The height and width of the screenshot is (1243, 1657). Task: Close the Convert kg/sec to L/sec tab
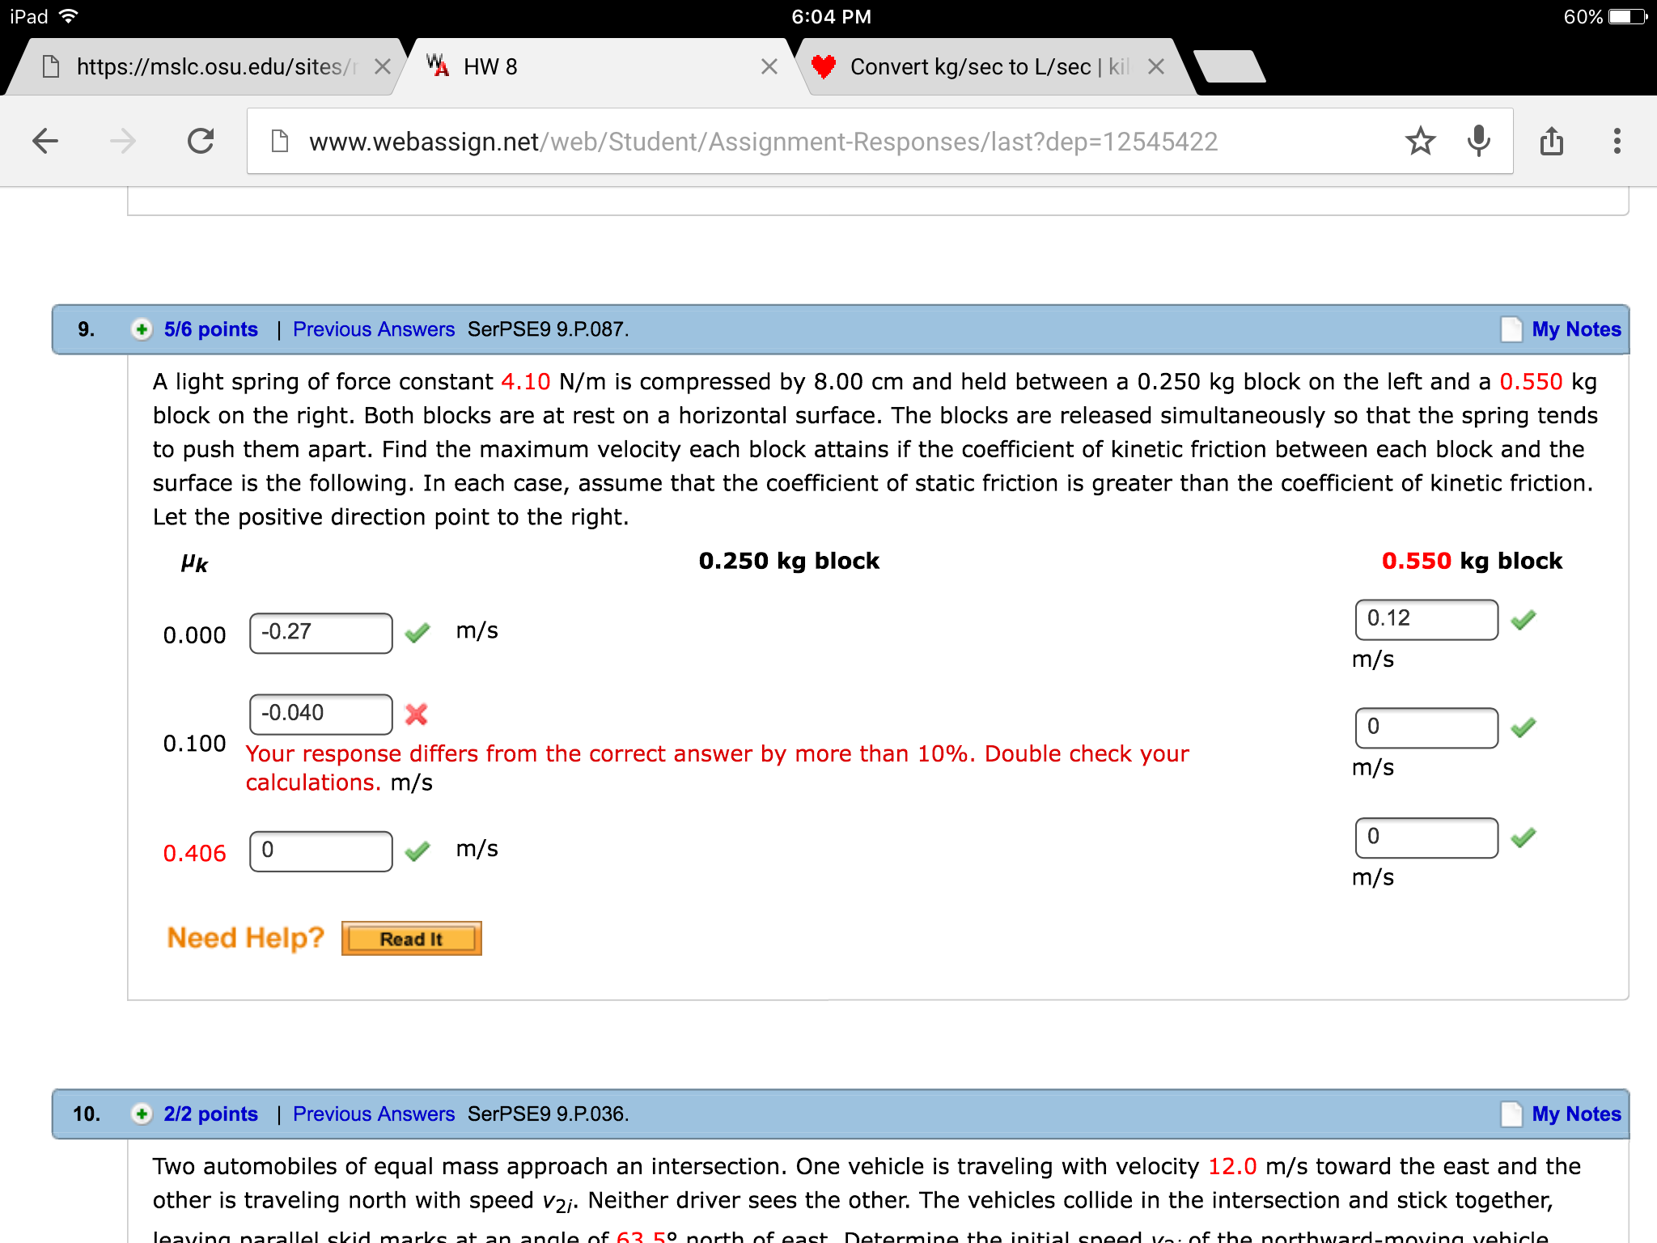coord(1156,66)
